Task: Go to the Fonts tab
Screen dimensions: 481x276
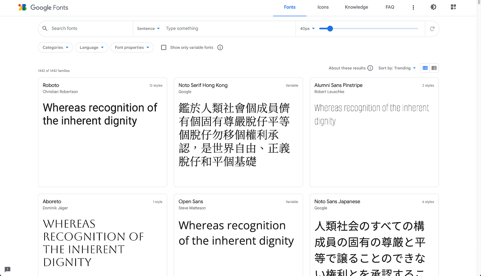Action: 290,7
